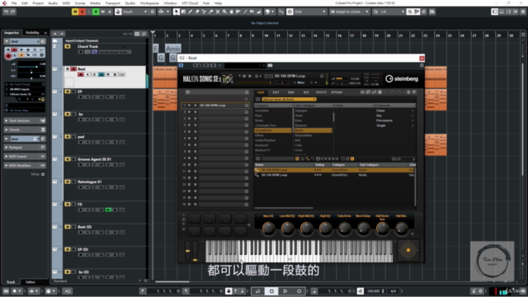The height and width of the screenshot is (297, 528).
Task: Expand the MIDI Modifiers inspector section
Action: tap(25, 166)
